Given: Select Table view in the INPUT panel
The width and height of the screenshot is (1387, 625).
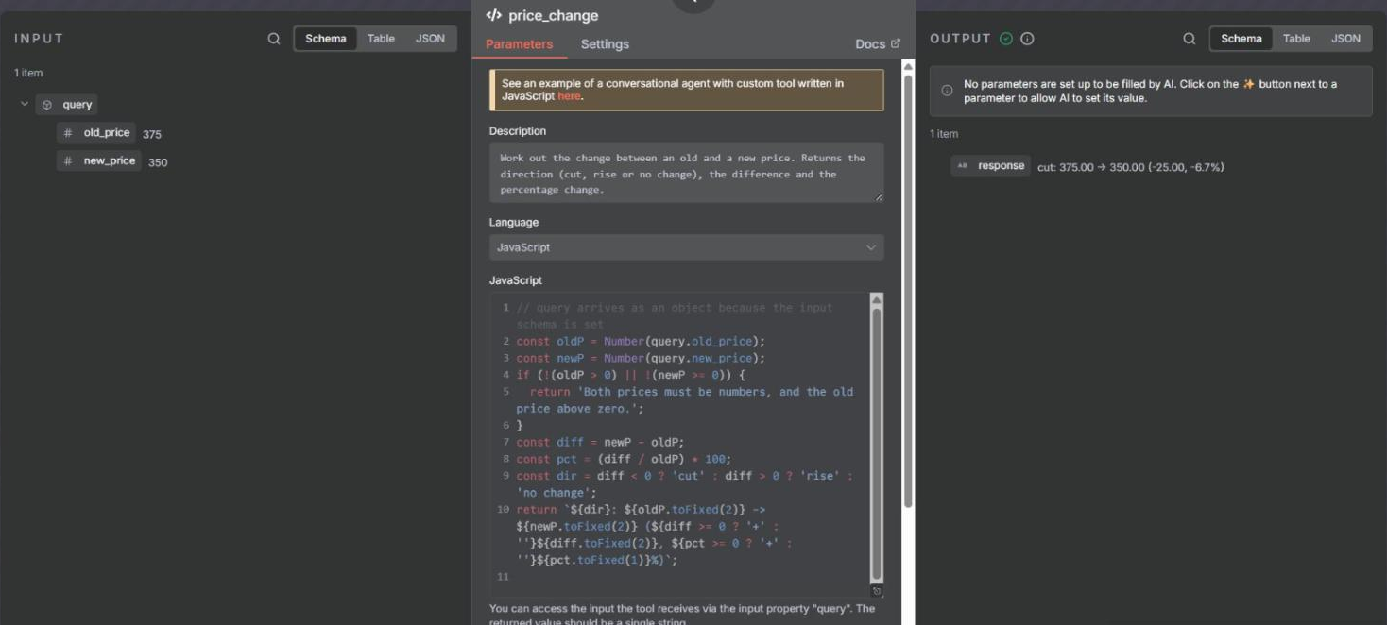Looking at the screenshot, I should pyautogui.click(x=381, y=39).
